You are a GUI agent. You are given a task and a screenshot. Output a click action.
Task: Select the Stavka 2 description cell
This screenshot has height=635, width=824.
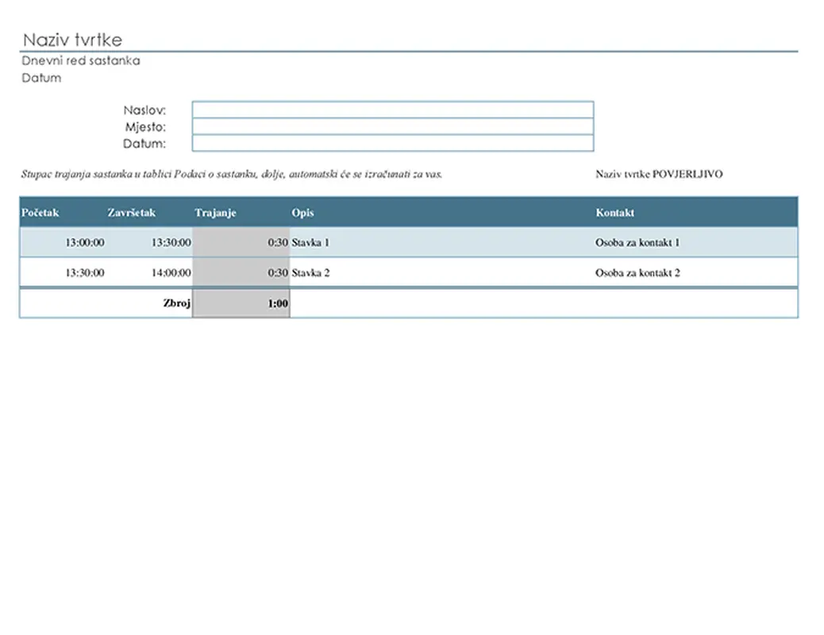310,273
